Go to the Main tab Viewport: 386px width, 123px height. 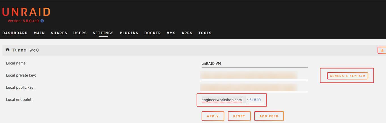coord(39,33)
